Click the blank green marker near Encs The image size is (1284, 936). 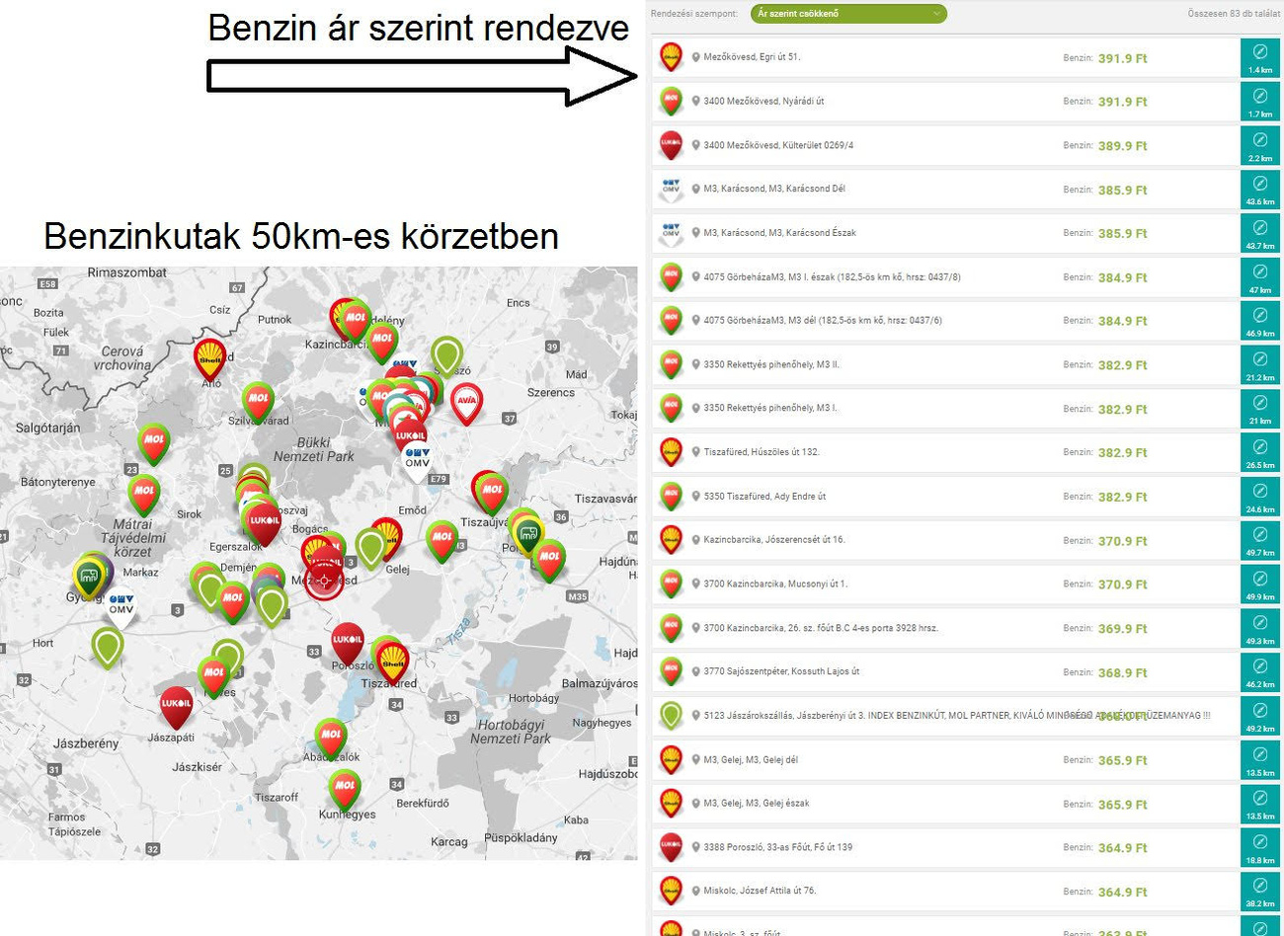click(x=446, y=354)
